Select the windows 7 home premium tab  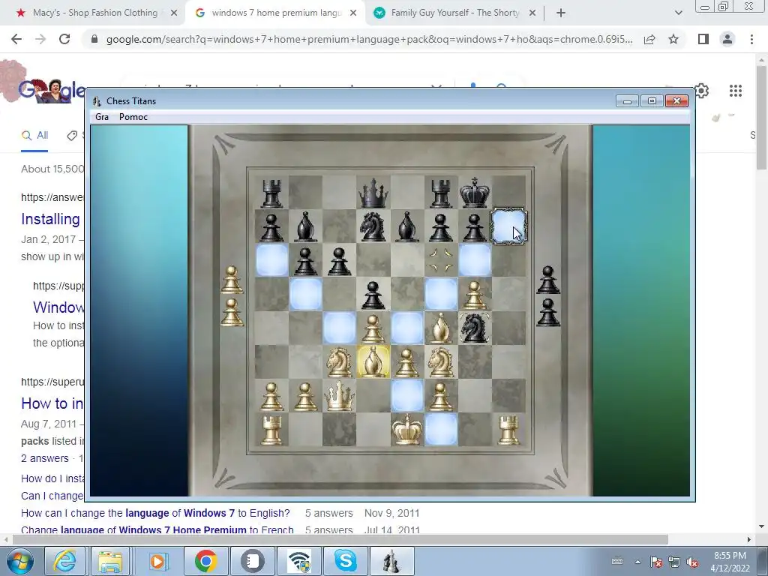pyautogui.click(x=276, y=13)
